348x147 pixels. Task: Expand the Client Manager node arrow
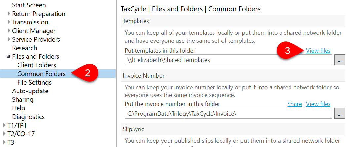(x=9, y=31)
